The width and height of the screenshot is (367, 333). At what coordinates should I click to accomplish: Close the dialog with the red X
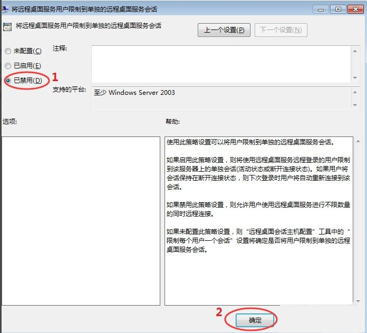[354, 9]
